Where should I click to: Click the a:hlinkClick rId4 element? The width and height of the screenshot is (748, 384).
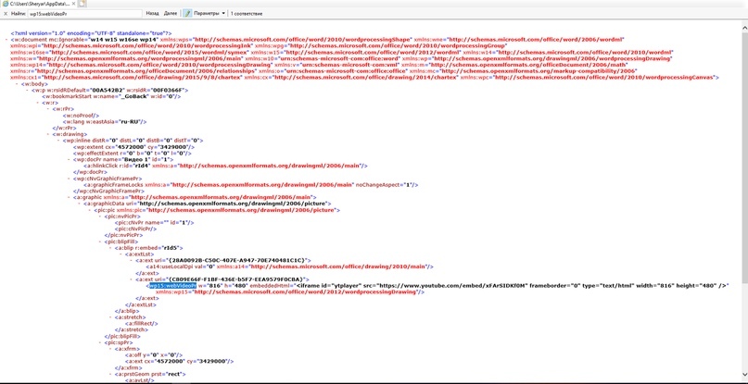120,166
